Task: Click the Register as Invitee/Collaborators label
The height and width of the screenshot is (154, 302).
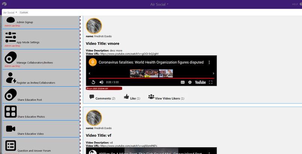Action: (36, 83)
